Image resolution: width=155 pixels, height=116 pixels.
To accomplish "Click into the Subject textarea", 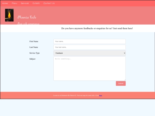I will click(90, 68).
